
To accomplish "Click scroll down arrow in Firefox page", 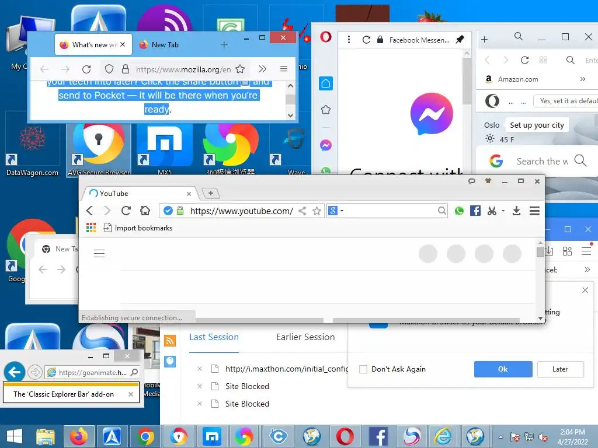I will coord(290,115).
